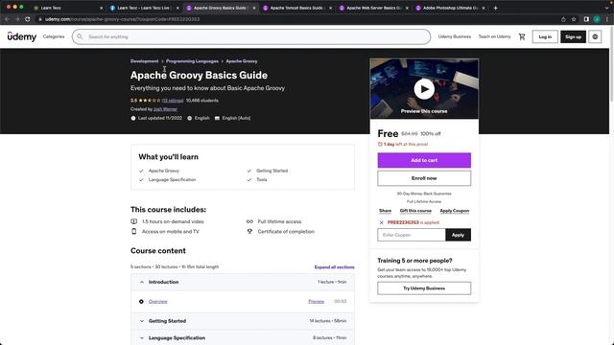
Task: Click 'Certificate of completion' text
Action: point(286,232)
